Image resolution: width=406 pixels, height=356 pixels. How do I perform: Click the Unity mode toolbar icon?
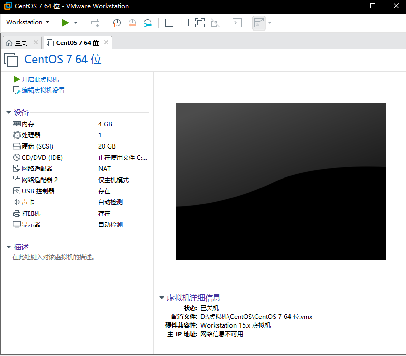click(x=215, y=23)
